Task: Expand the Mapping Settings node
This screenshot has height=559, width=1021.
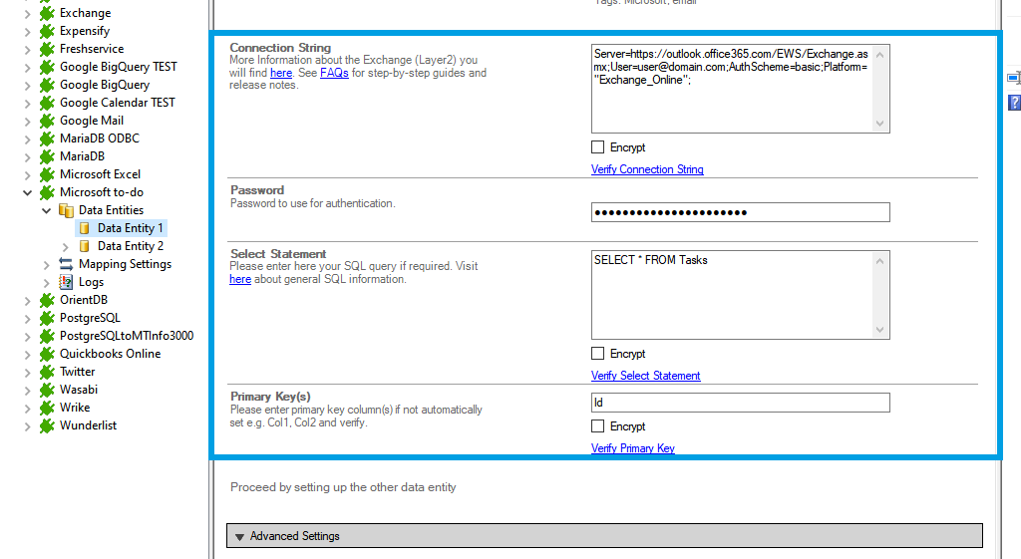Action: (x=46, y=265)
